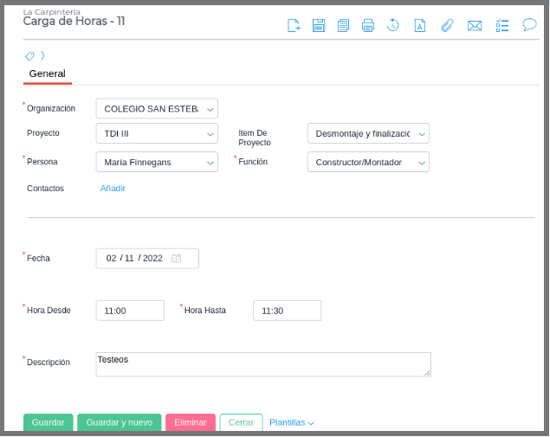Open the comments speech bubble icon
Viewport: 550px width, 437px height.
(x=529, y=25)
